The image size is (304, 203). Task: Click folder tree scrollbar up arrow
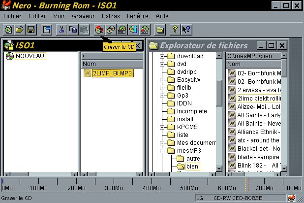219,56
